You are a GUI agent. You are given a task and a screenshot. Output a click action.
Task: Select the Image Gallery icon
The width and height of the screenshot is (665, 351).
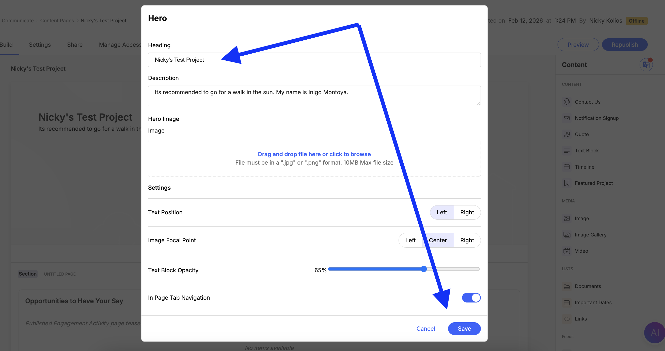tap(567, 235)
